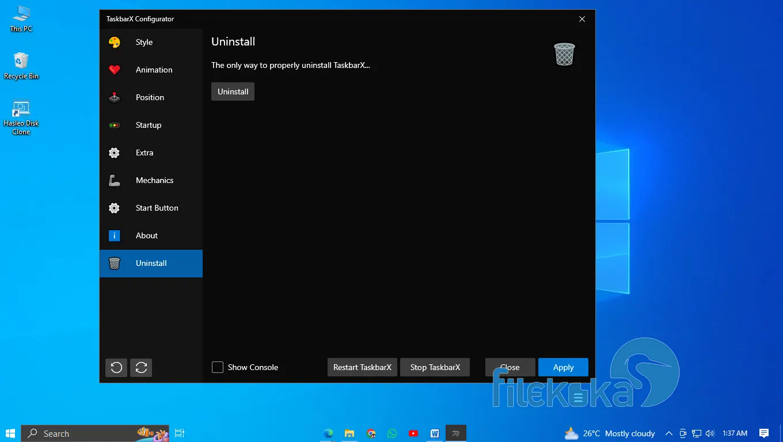Screen dimensions: 783x442
Task: Select the Hasleo Disk Clone shortcut
Action: pos(21,118)
